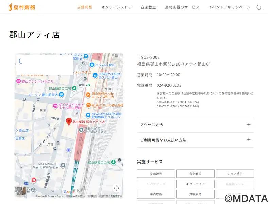Click the 島村楽器 logo in the header
The image size is (272, 204).
[x=22, y=7]
